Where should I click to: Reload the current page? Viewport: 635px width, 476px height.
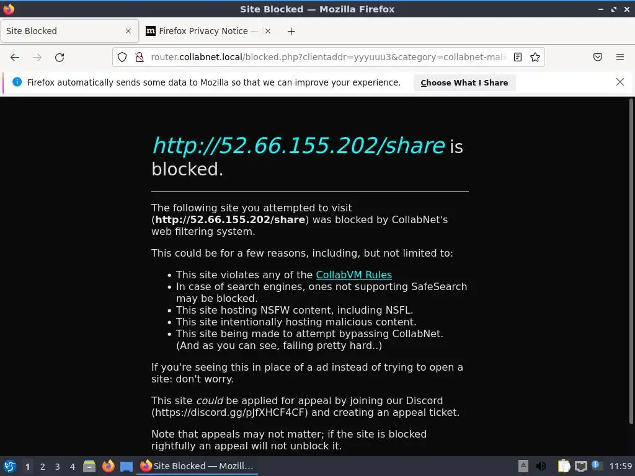[60, 58]
